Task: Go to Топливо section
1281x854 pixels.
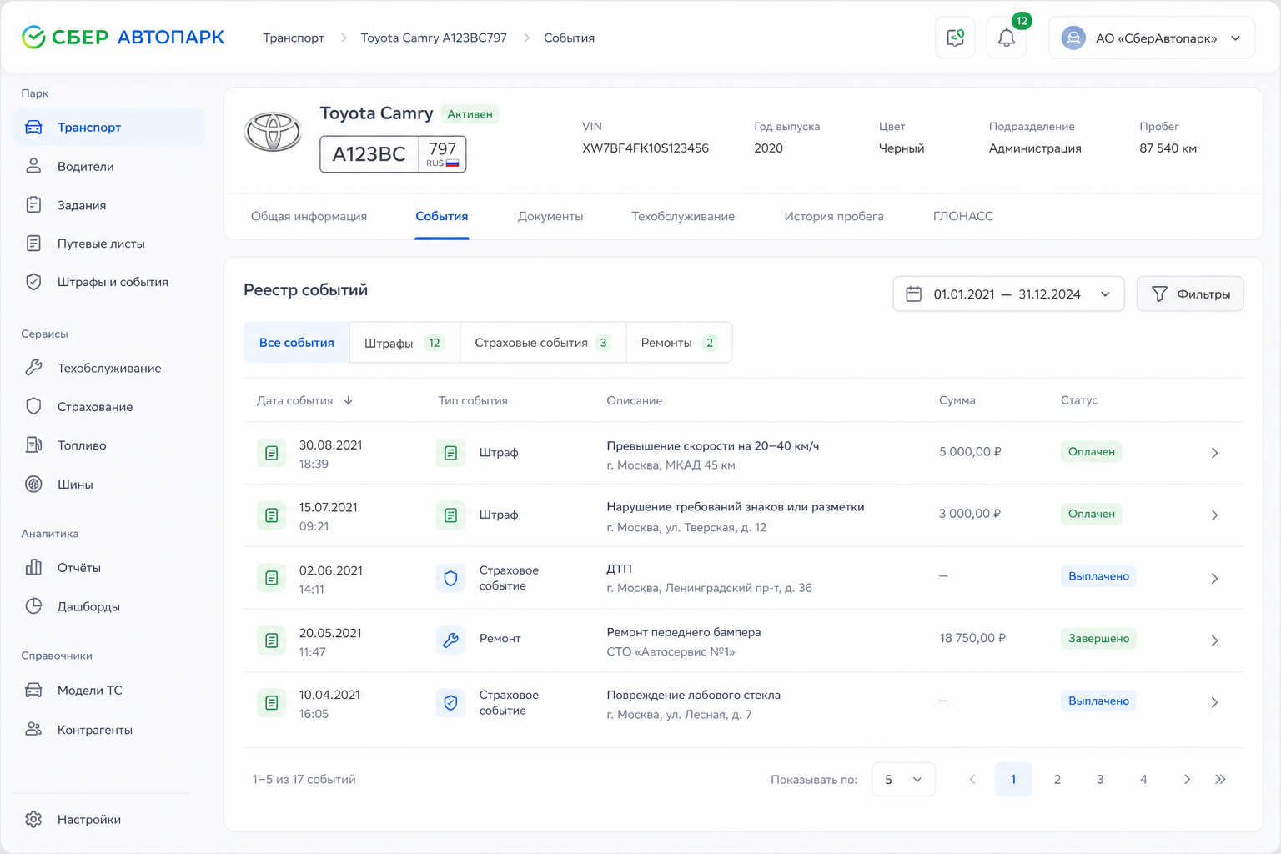Action: [x=108, y=445]
